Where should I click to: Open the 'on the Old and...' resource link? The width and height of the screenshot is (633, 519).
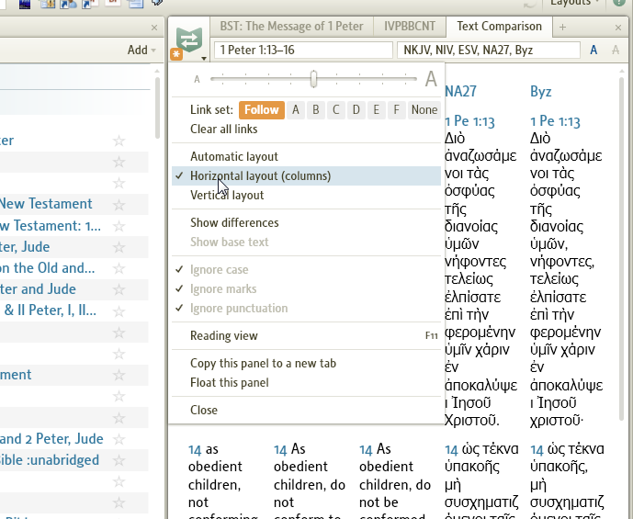pyautogui.click(x=47, y=268)
